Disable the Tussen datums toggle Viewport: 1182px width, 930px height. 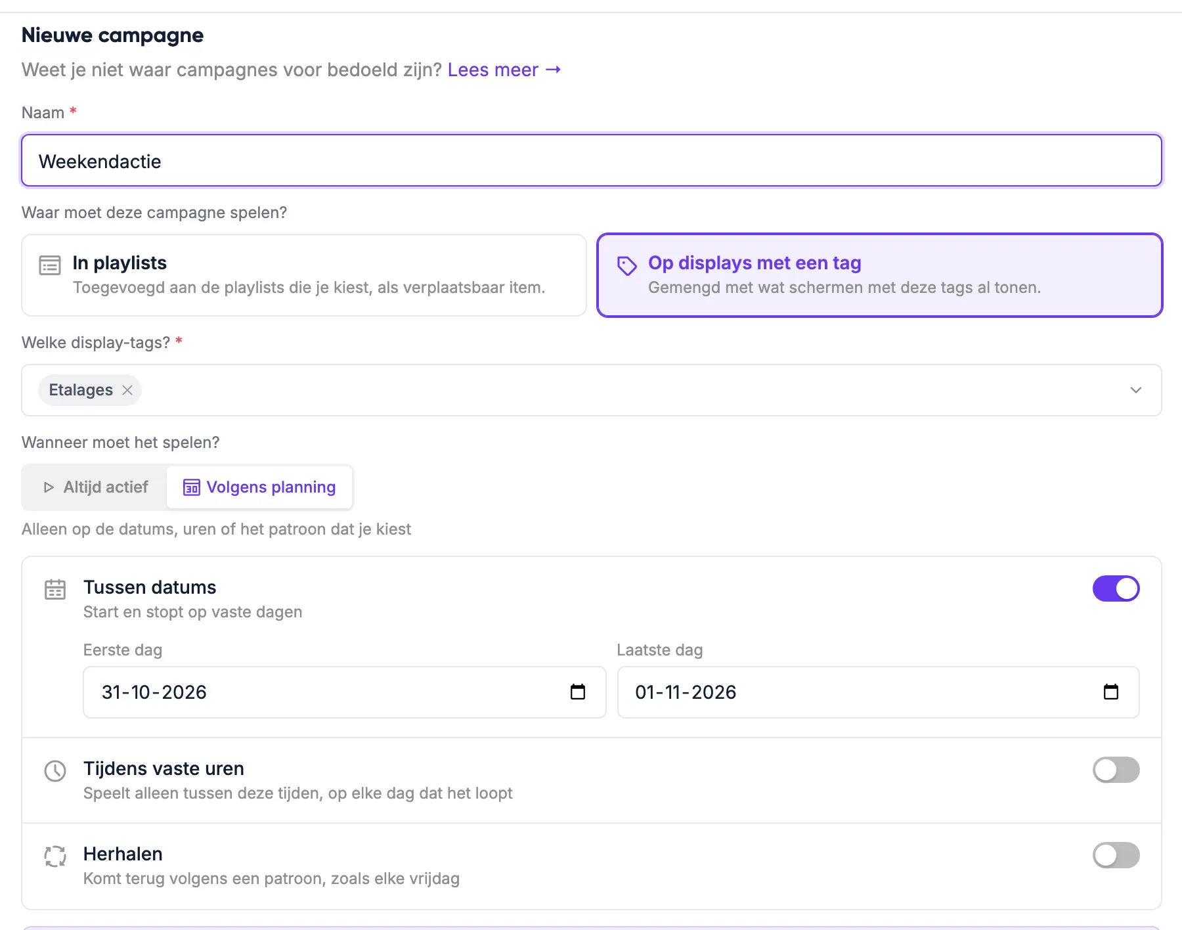pyautogui.click(x=1116, y=588)
